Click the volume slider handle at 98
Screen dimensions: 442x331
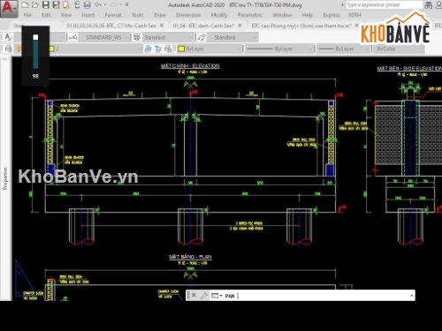pyautogui.click(x=35, y=37)
